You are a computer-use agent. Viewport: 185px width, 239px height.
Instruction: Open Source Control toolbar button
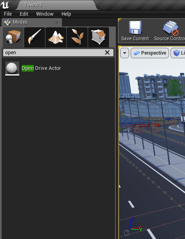coord(170,31)
